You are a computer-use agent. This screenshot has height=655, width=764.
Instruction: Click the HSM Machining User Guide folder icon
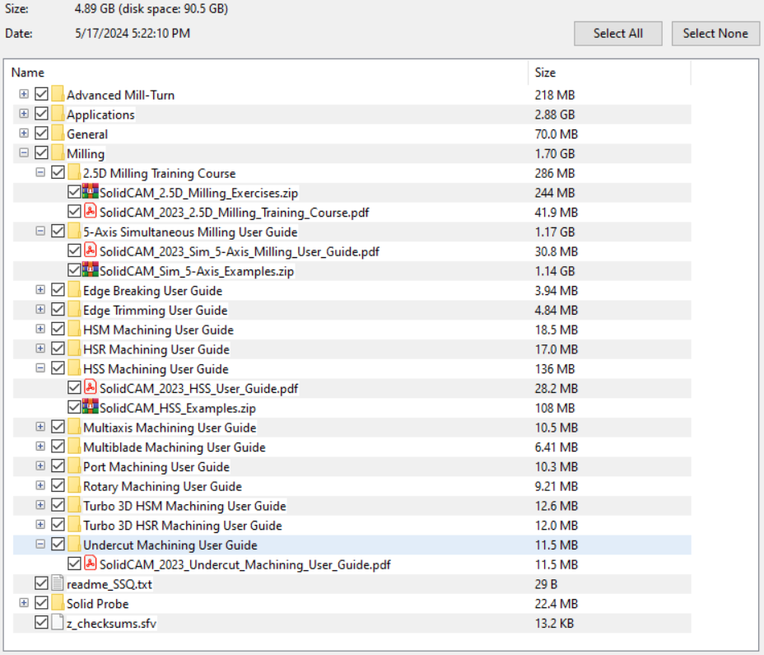pos(74,328)
